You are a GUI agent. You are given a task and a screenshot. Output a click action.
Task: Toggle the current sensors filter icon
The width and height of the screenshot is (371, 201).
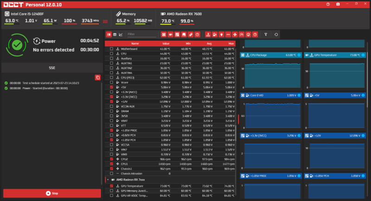coord(228,34)
